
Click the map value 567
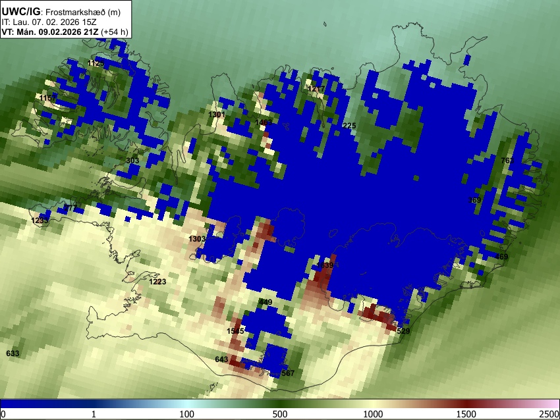coord(288,373)
